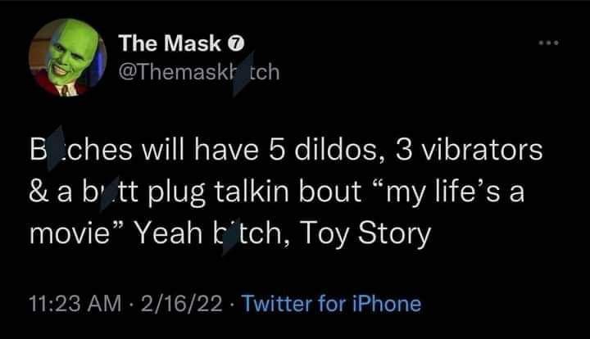Open The Mask profile avatar

tap(68, 57)
